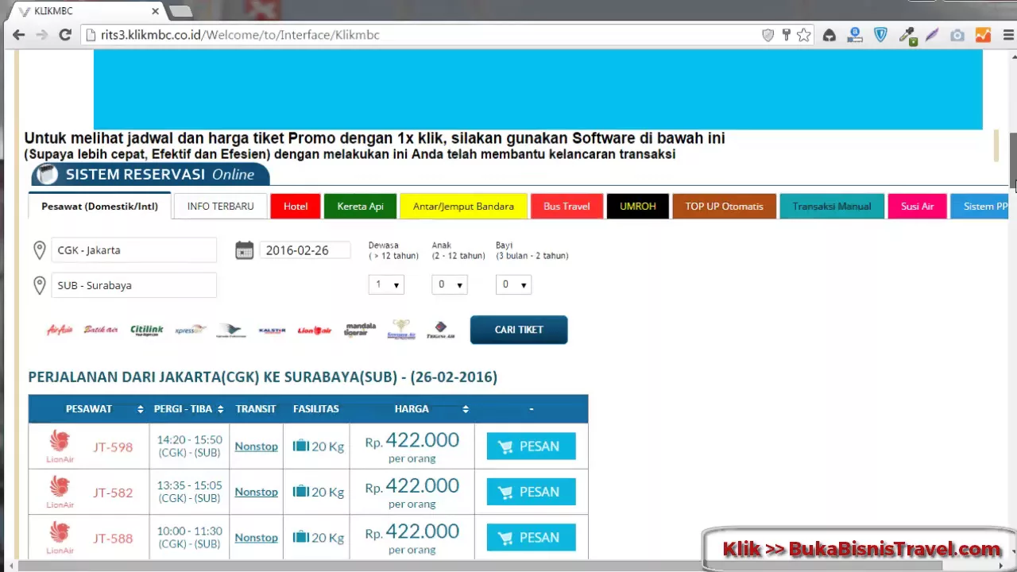1017x572 pixels.
Task: Open the blue shield extension icon
Action: coord(880,35)
